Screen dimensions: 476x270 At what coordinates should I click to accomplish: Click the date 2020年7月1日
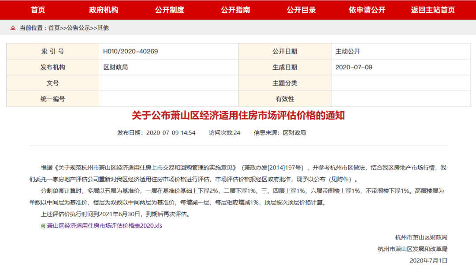click(428, 261)
